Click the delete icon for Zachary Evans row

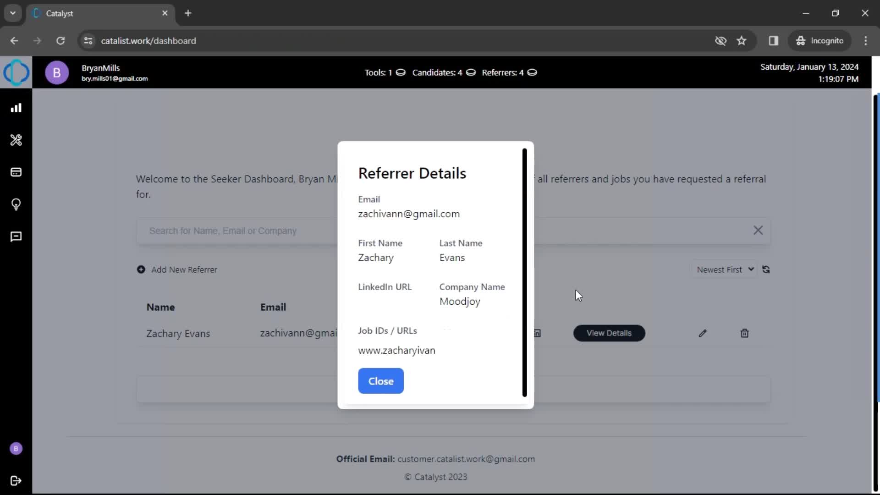[745, 333]
